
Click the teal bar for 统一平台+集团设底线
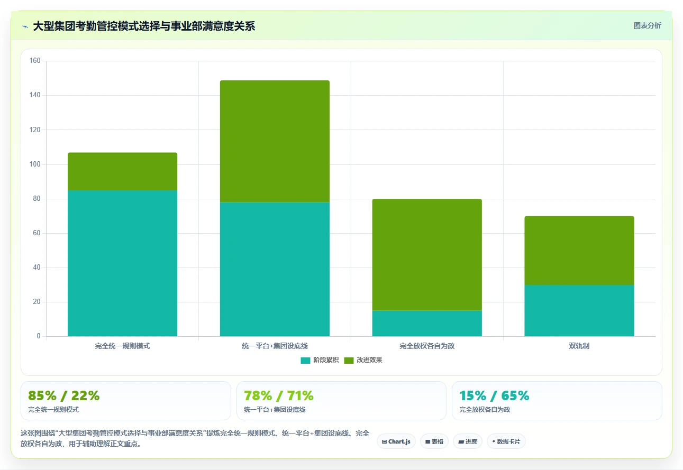click(x=275, y=269)
